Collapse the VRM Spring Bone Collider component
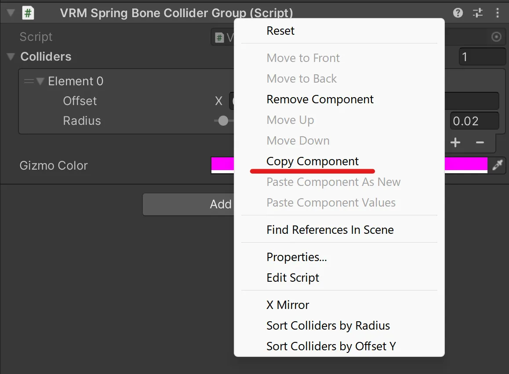This screenshot has width=509, height=374. coord(11,13)
